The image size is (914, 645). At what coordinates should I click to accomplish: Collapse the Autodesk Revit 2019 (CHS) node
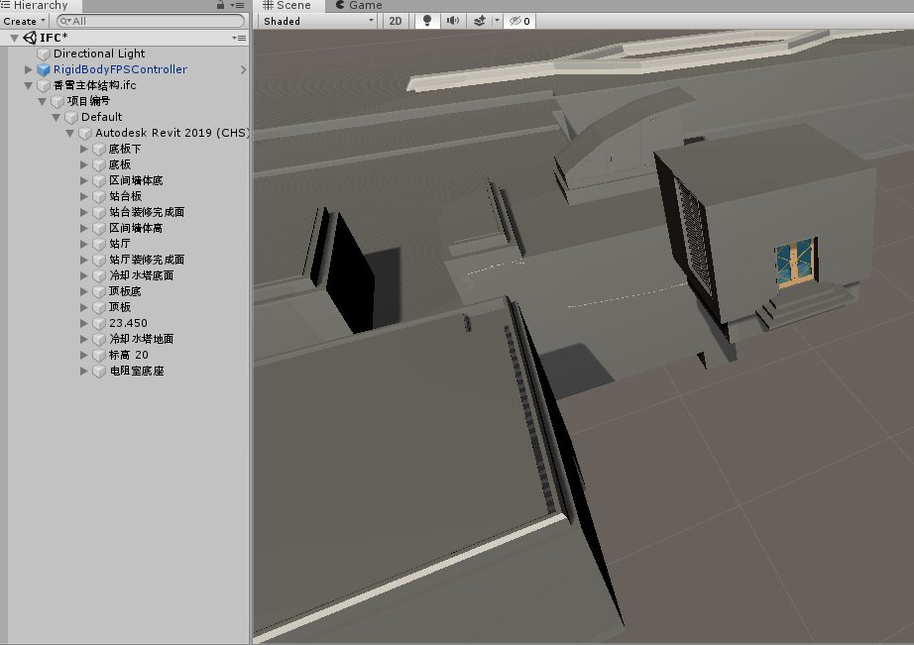(x=68, y=132)
